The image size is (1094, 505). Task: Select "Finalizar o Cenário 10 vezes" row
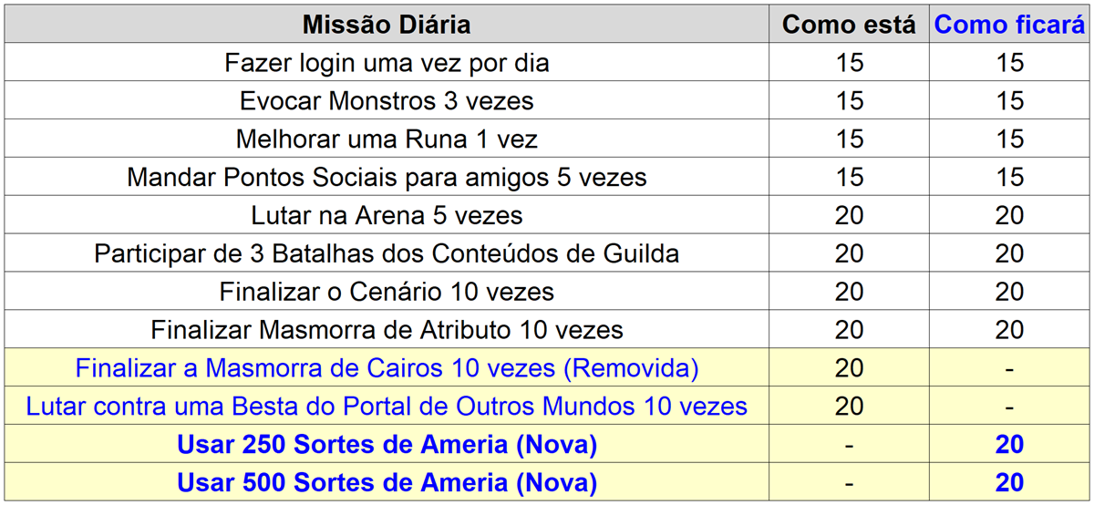click(387, 292)
